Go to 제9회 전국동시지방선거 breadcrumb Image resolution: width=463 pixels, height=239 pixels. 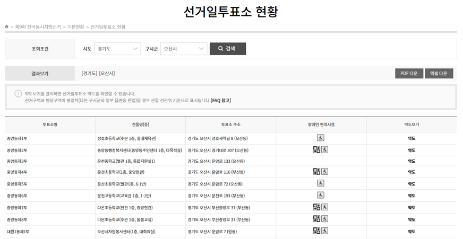click(38, 27)
